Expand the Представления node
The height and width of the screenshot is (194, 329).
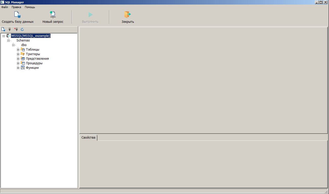pyautogui.click(x=18, y=59)
